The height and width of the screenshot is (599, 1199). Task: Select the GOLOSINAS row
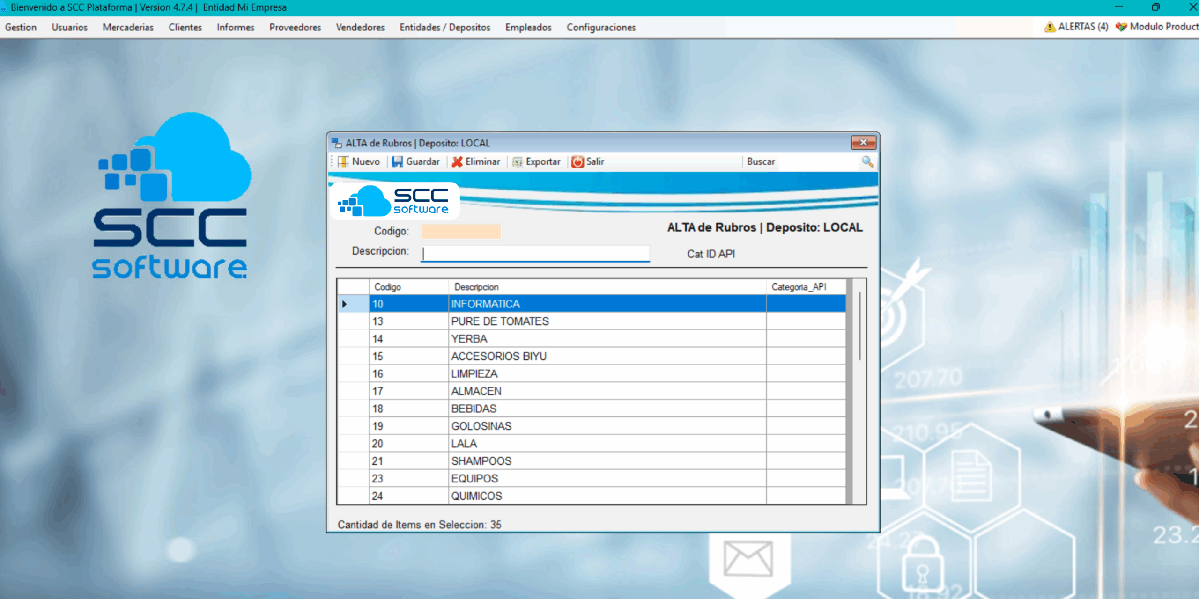(x=481, y=426)
